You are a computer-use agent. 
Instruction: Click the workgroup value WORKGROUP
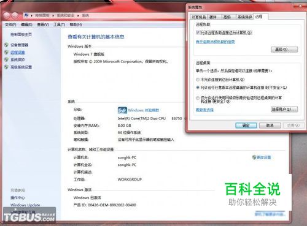(x=130, y=179)
